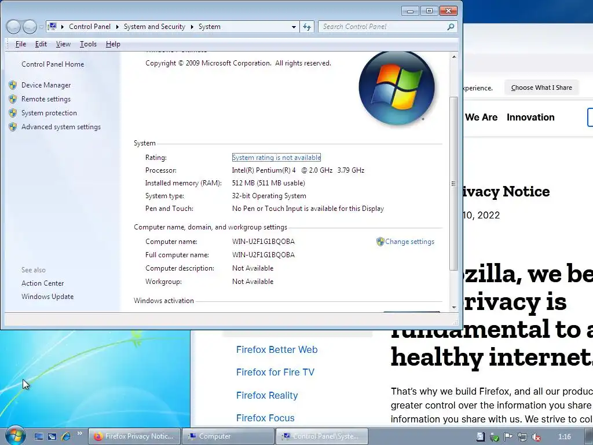
Task: Click the Windows logo image
Action: pyautogui.click(x=397, y=88)
